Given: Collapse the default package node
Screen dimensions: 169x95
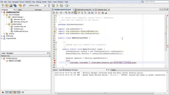Looking at the screenshot, I should [x=7, y=17].
